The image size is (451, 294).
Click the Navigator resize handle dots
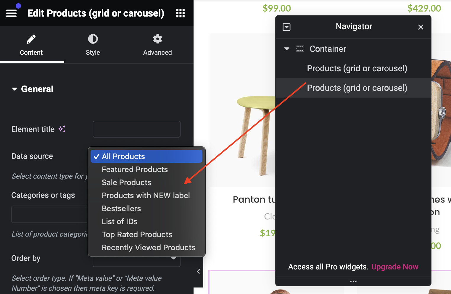tap(353, 281)
